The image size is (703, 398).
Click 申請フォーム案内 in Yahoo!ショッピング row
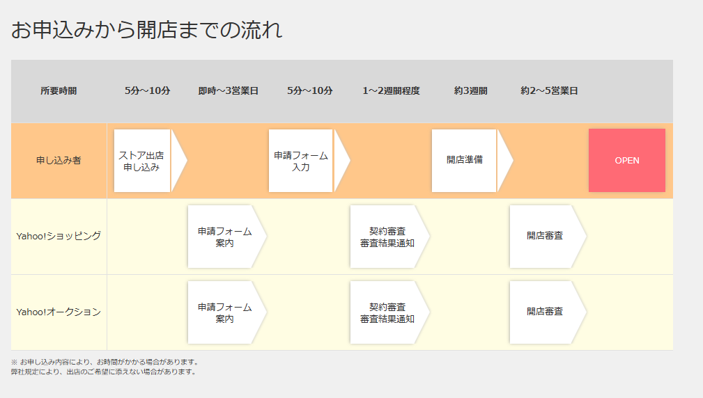tap(227, 237)
